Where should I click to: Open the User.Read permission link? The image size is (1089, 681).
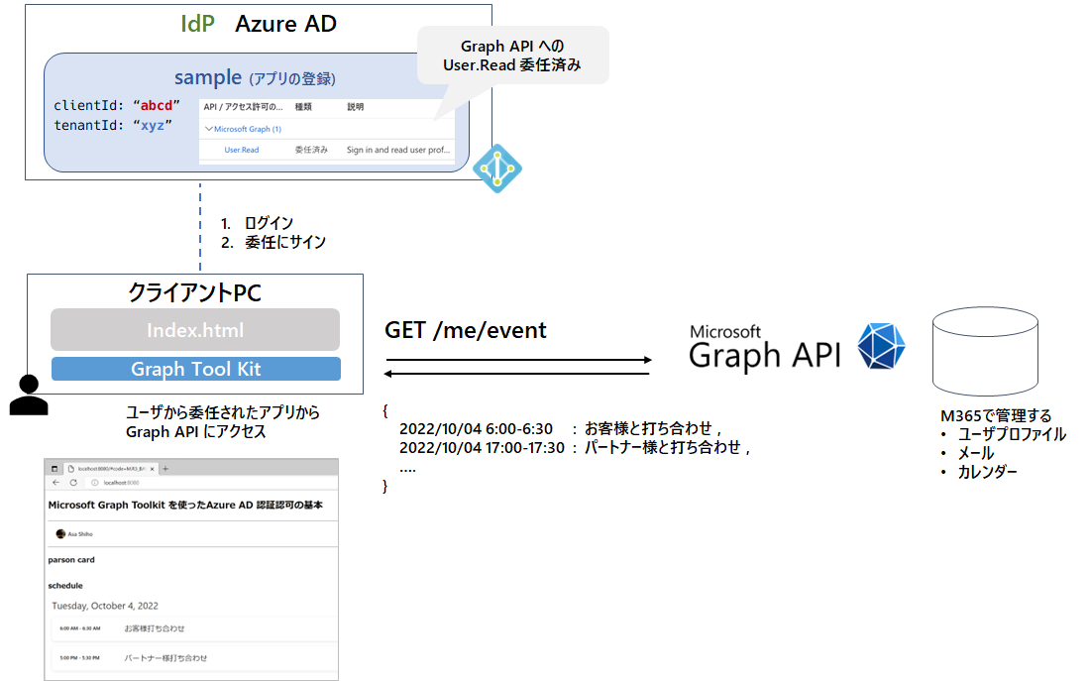pyautogui.click(x=241, y=149)
